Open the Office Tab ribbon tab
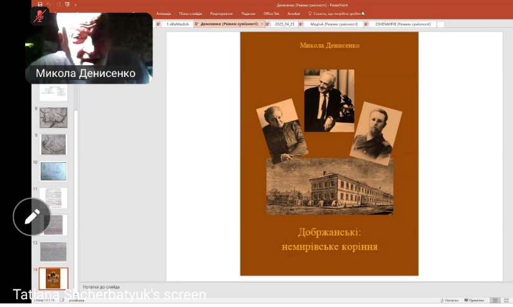The image size is (513, 307). pyautogui.click(x=271, y=13)
